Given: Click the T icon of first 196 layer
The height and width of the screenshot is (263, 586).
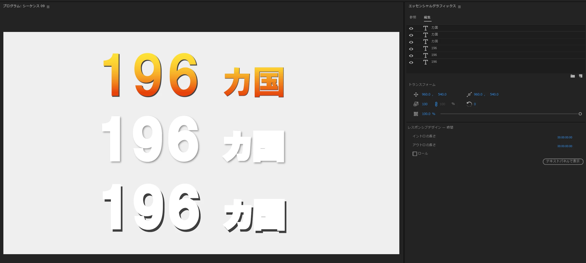Looking at the screenshot, I should (425, 49).
